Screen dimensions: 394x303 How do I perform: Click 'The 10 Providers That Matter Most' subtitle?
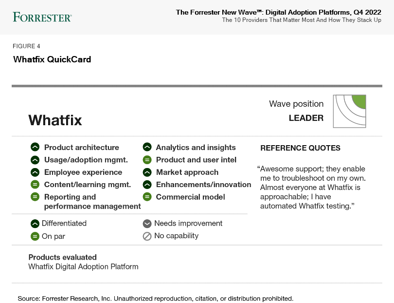[302, 20]
